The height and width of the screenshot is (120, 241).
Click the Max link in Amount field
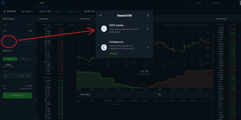point(6,76)
